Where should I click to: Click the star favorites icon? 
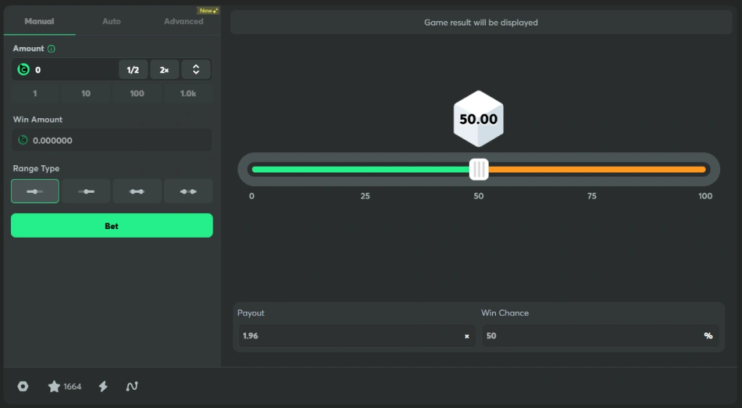[54, 386]
